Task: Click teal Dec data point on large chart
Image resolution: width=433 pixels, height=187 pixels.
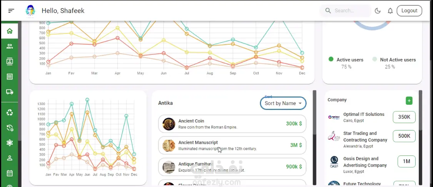Action: tap(302, 53)
